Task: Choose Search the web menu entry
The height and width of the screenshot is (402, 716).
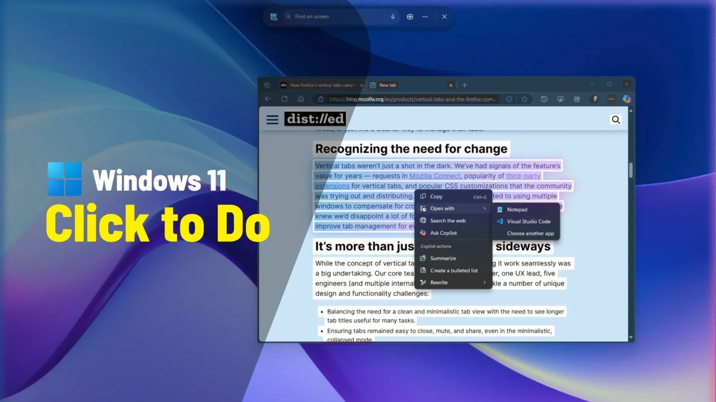Action: [447, 221]
